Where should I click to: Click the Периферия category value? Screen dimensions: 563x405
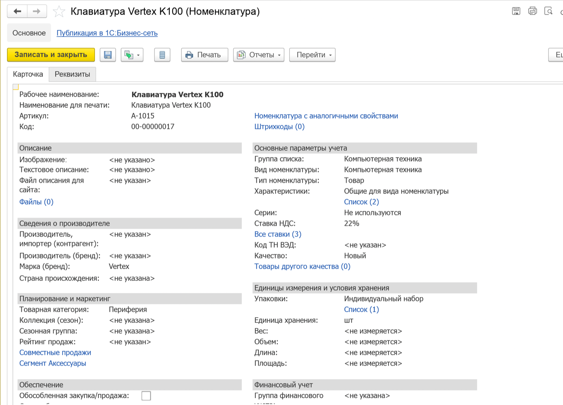tap(128, 310)
